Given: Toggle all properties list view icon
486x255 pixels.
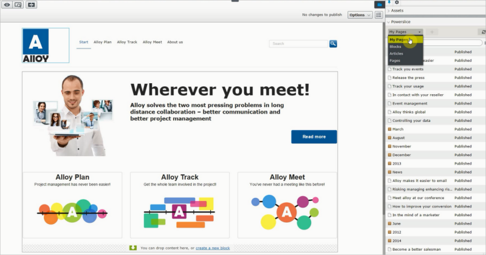Looking at the screenshot, I should tap(378, 15).
